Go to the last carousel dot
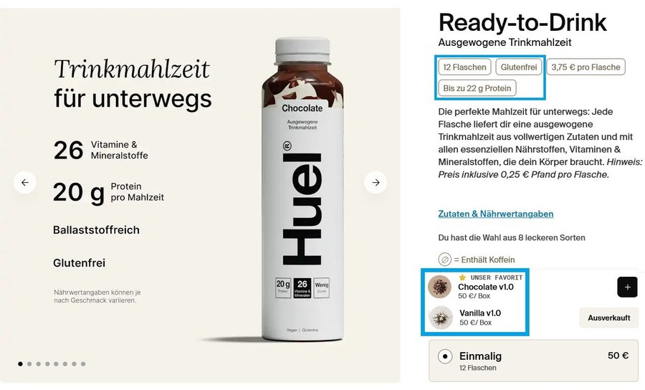Screen dimensions: 645x390 (83, 363)
